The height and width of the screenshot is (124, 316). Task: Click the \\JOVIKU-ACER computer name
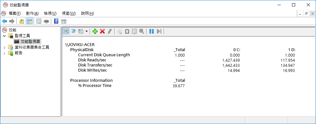80,44
